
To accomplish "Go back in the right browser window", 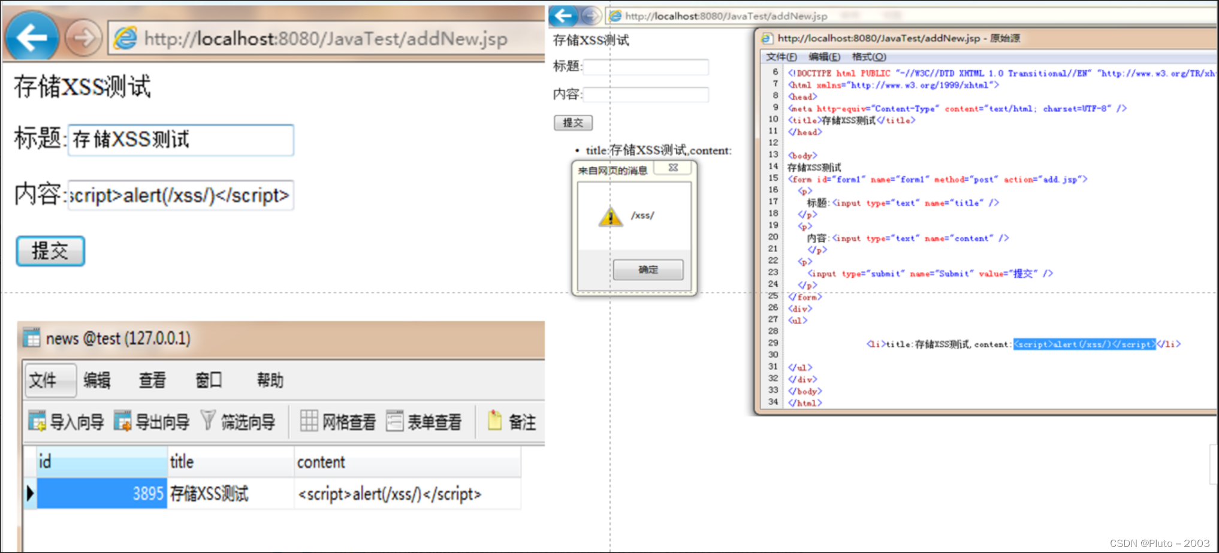I will click(563, 16).
